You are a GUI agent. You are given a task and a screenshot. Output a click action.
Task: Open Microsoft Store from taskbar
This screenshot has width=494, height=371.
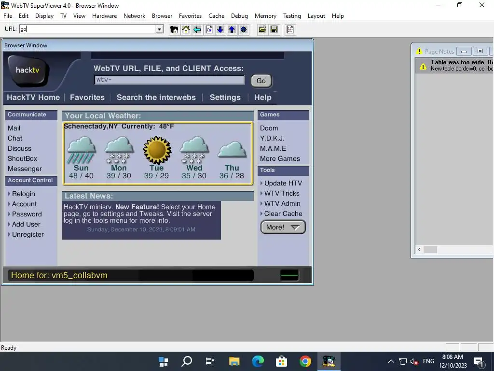pyautogui.click(x=281, y=361)
